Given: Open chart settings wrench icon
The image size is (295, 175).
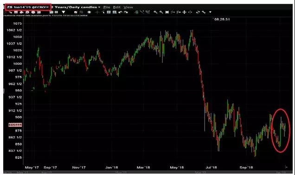Looking at the screenshot, I should 204,12.
